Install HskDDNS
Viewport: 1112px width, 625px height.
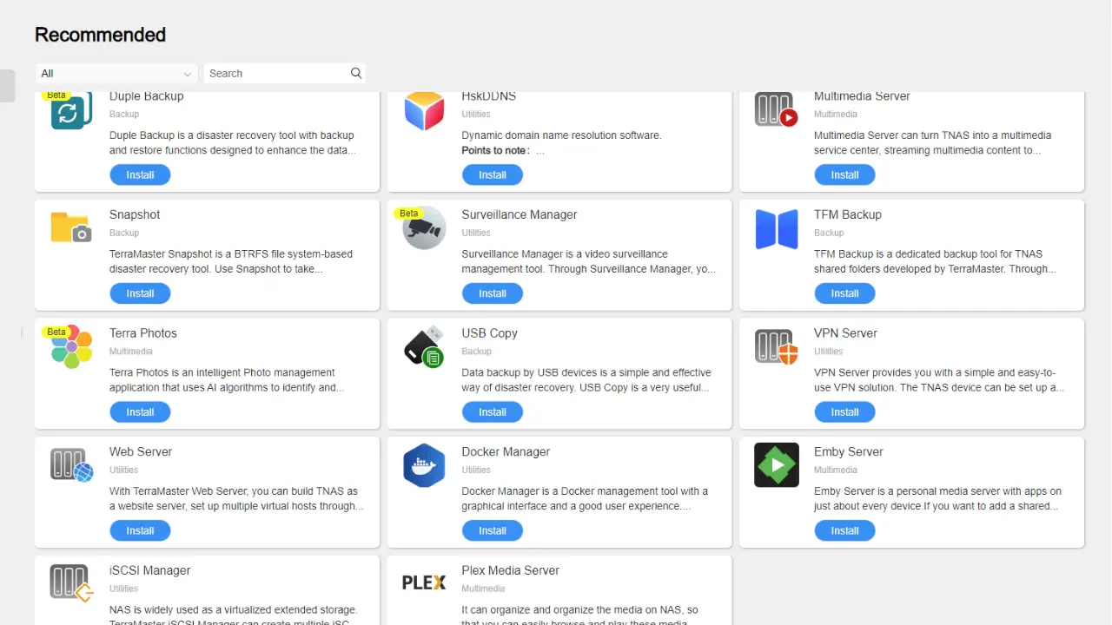tap(493, 174)
